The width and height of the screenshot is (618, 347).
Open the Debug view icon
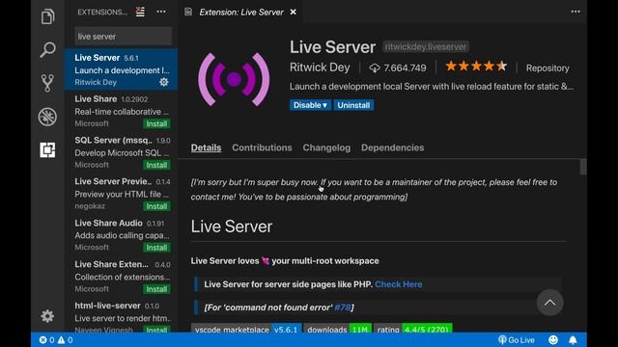(x=47, y=117)
